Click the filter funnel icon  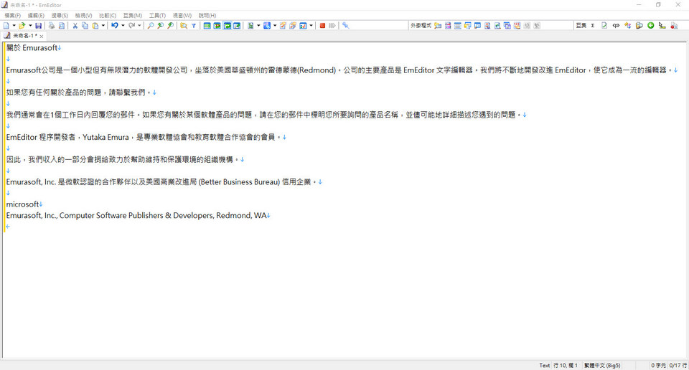pos(194,26)
